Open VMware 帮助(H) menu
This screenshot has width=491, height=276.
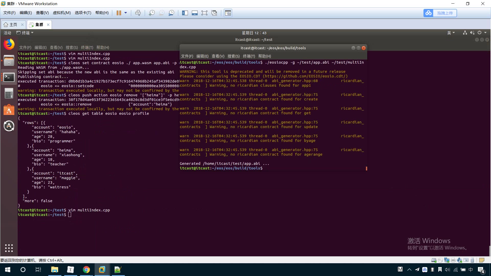pyautogui.click(x=102, y=13)
